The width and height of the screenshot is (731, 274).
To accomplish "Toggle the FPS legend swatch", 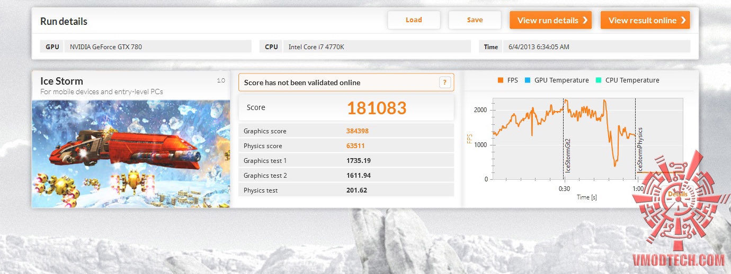I will [500, 80].
